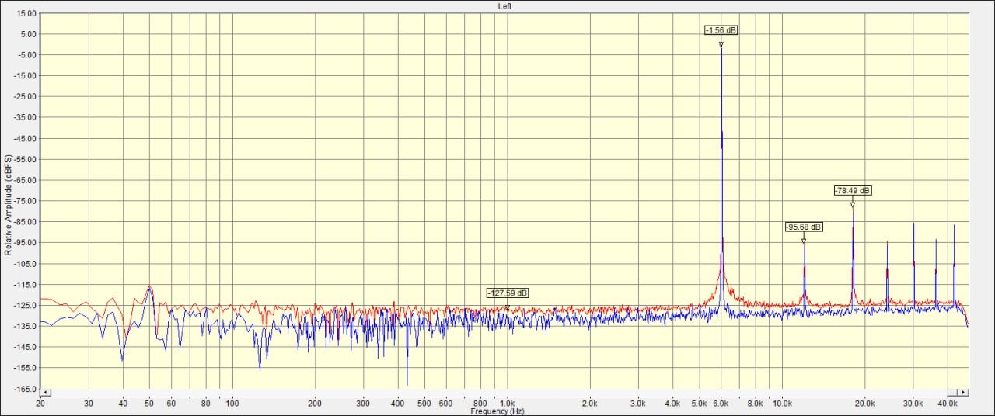Click the -78.49 dB marker label

(853, 190)
